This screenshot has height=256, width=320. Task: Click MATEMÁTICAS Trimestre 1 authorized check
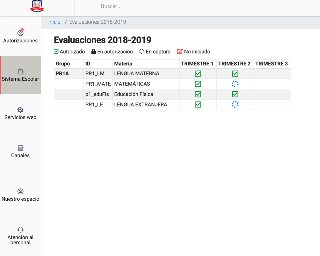[198, 84]
